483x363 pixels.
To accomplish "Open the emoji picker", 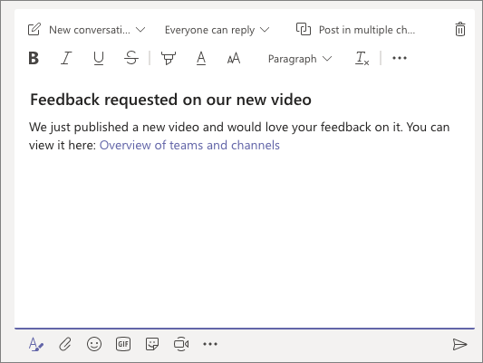I will (x=94, y=344).
